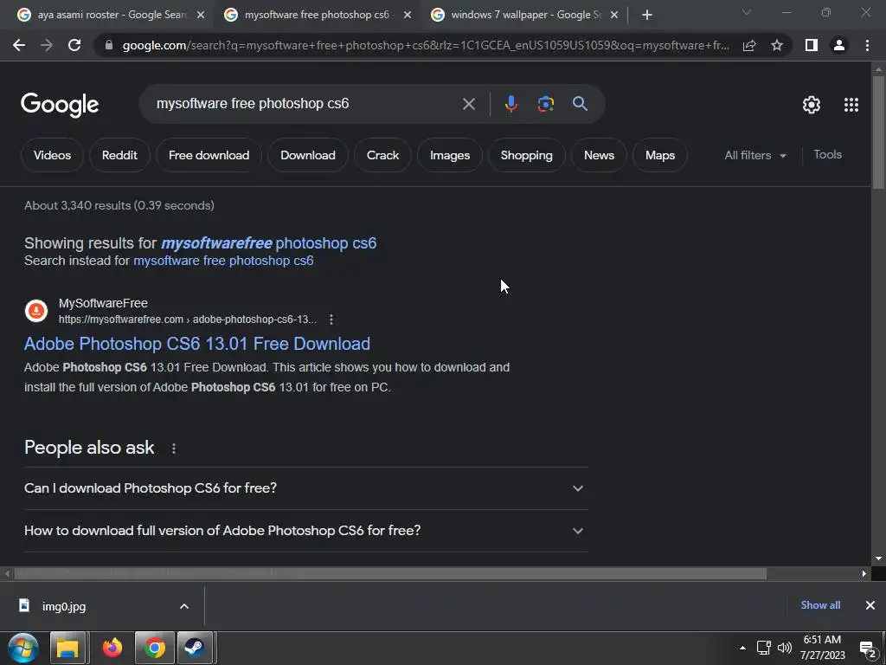
Task: Open the Chrome profile icon
Action: (x=839, y=45)
